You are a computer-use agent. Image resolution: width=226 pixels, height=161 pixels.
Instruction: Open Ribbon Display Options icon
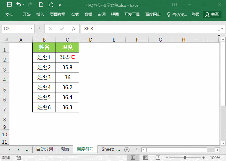(174, 5)
